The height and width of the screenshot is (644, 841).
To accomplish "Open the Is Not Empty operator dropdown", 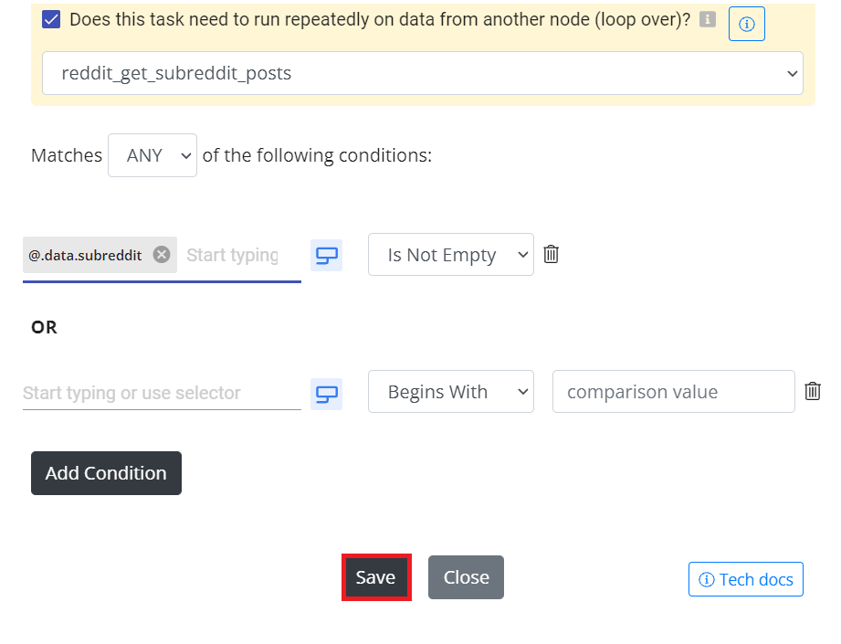I will pyautogui.click(x=451, y=254).
